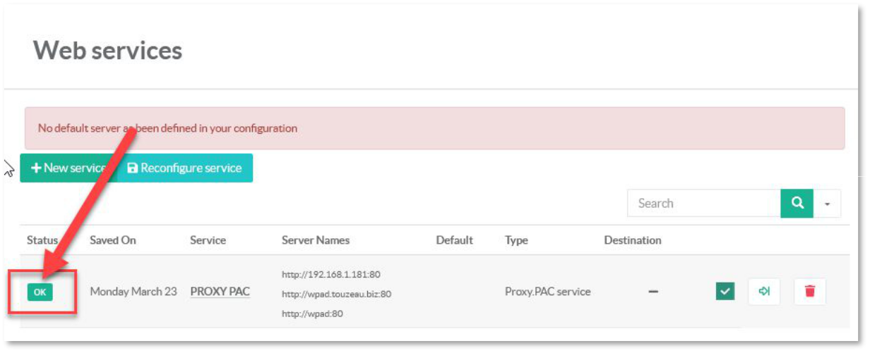This screenshot has height=353, width=870.
Task: Click the Default column header
Action: coord(454,240)
